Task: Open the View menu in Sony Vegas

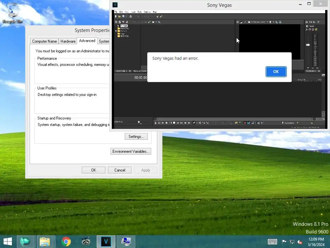Action: tap(127, 12)
